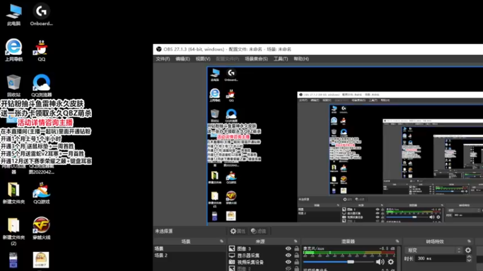The height and width of the screenshot is (271, 483).
Task: Open the 帮助(H) menu
Action: (x=301, y=58)
